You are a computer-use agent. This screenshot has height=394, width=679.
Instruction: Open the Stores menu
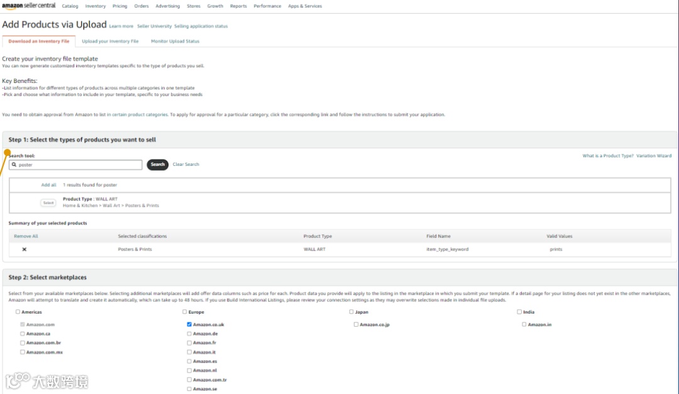(194, 6)
